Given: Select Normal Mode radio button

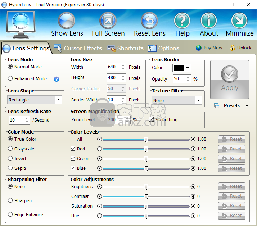Looking at the screenshot, I should pyautogui.click(x=10, y=67).
